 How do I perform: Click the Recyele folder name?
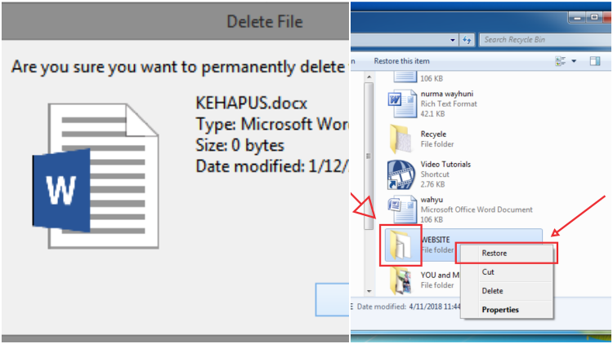point(433,134)
